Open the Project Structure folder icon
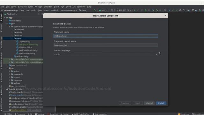The height and width of the screenshot is (115, 204). click(188, 10)
